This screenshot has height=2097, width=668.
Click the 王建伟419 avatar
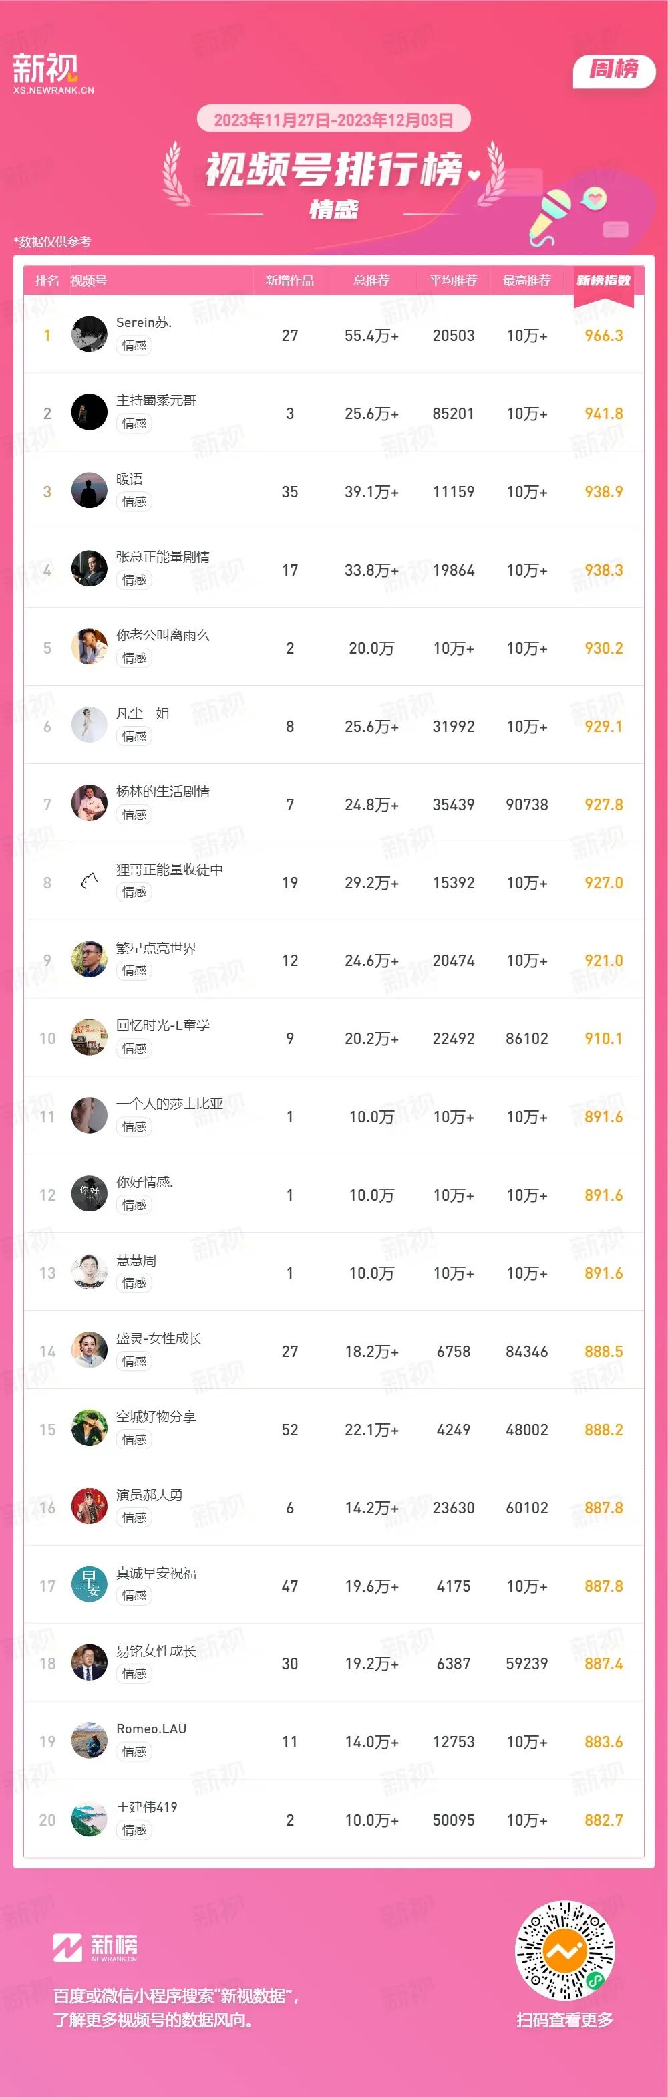(x=90, y=1819)
